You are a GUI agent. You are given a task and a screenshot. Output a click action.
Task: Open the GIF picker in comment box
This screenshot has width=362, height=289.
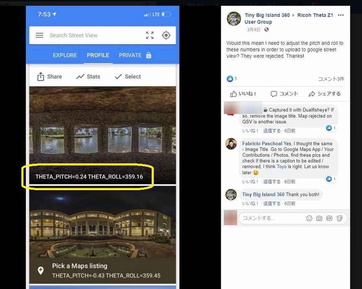pyautogui.click(x=329, y=218)
